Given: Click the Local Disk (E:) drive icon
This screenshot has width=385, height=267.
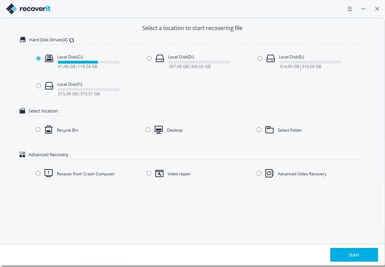Looking at the screenshot, I should (x=271, y=58).
